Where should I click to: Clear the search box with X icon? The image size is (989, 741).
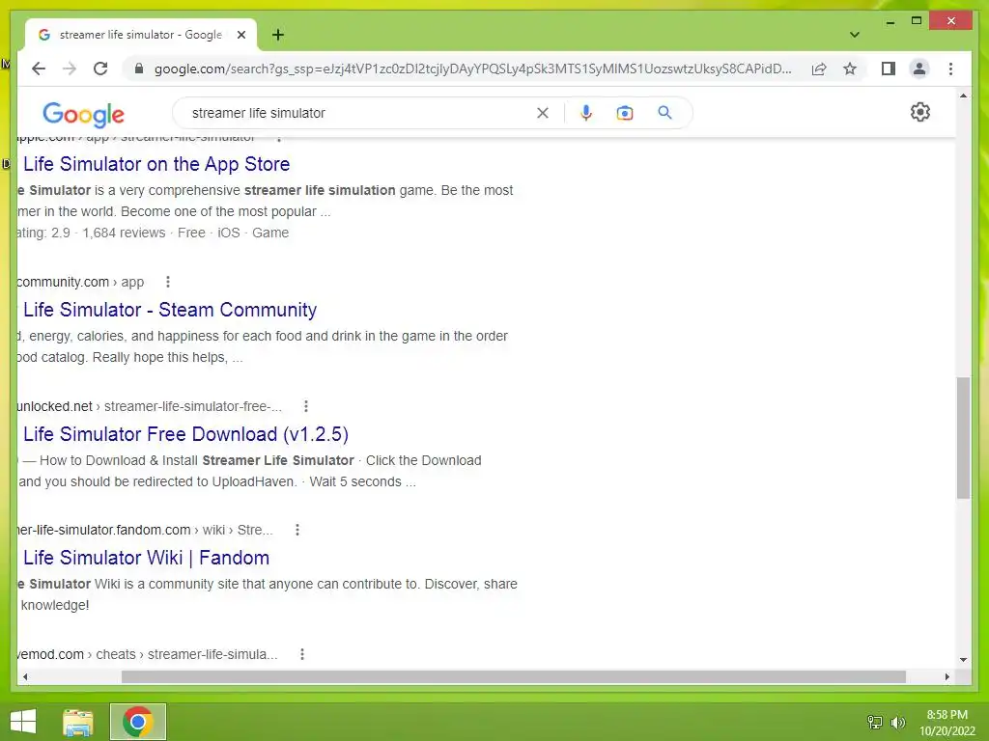(x=543, y=113)
